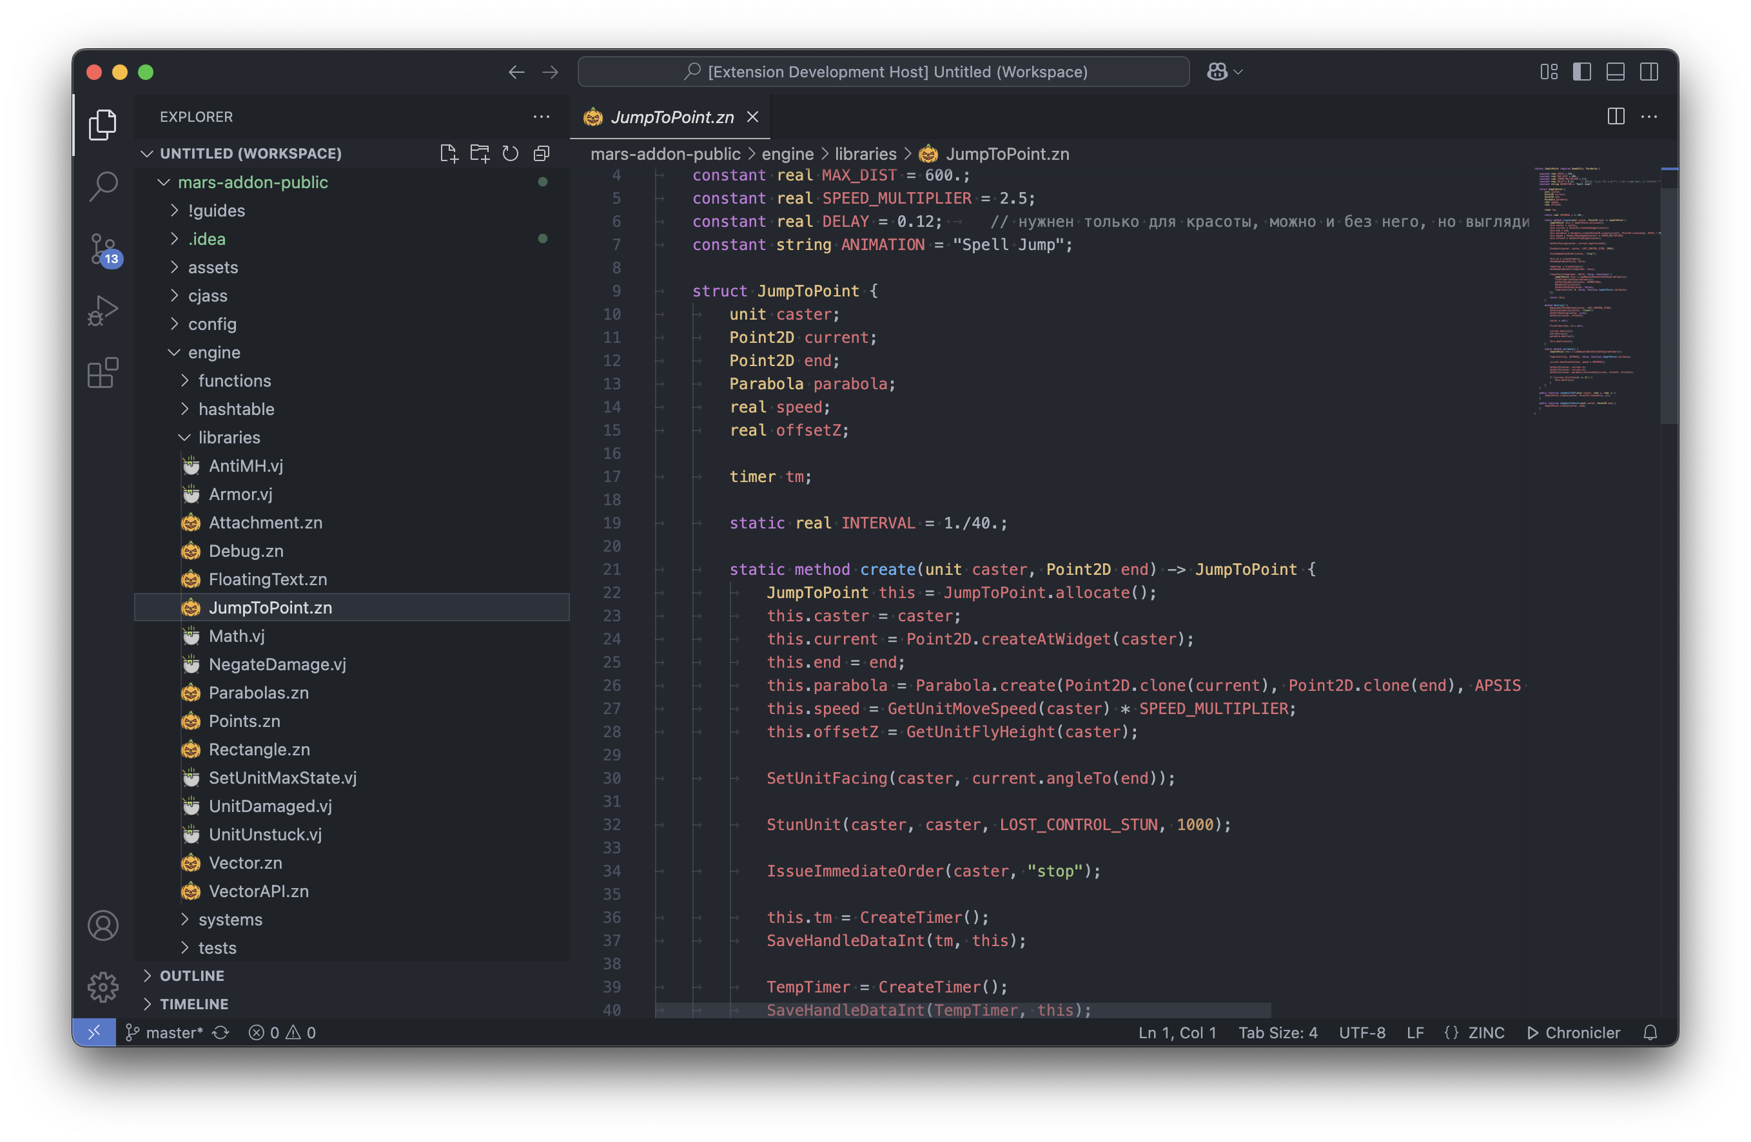Screen dimensions: 1751x1142
Task: Click the New File icon in explorer
Action: coord(448,153)
